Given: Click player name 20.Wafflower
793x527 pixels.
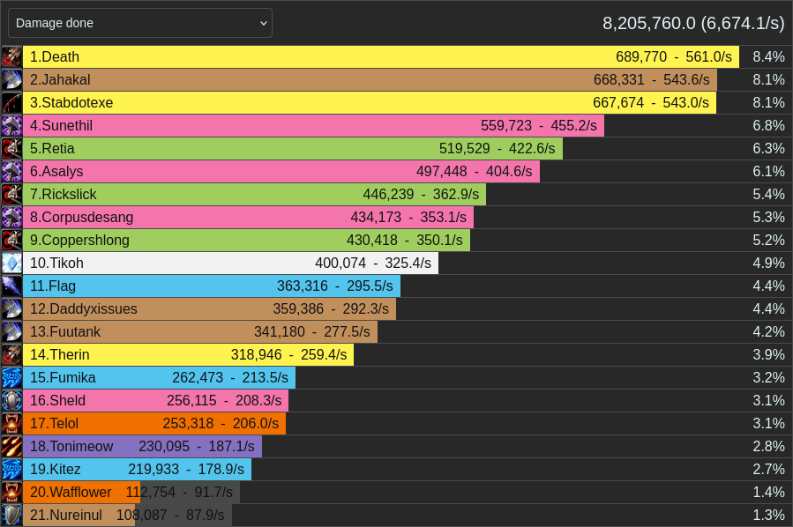Looking at the screenshot, I should tap(71, 492).
